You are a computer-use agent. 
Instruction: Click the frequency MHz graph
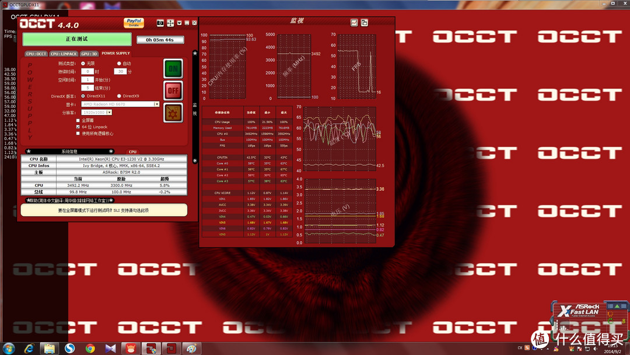click(293, 67)
